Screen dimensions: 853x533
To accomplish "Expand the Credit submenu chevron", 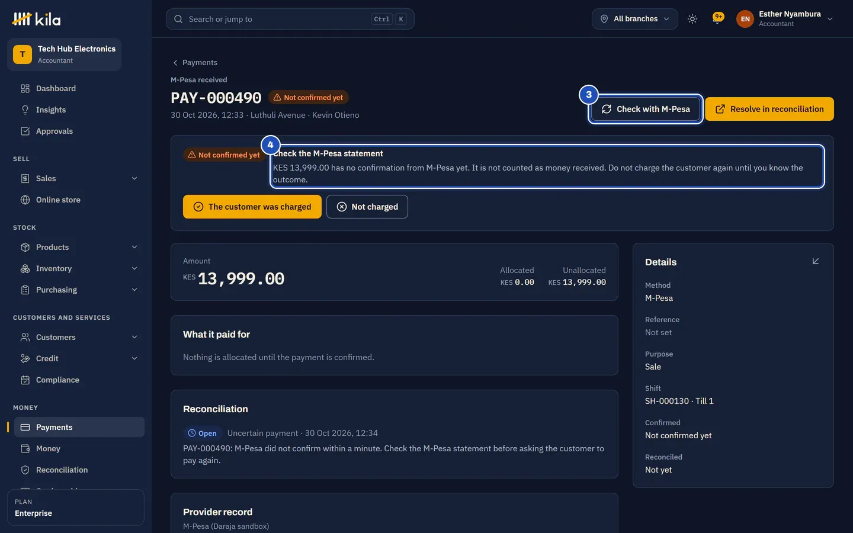I will click(x=134, y=358).
